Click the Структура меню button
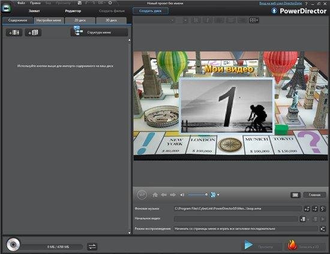The width and height of the screenshot is (330, 254). click(x=99, y=32)
